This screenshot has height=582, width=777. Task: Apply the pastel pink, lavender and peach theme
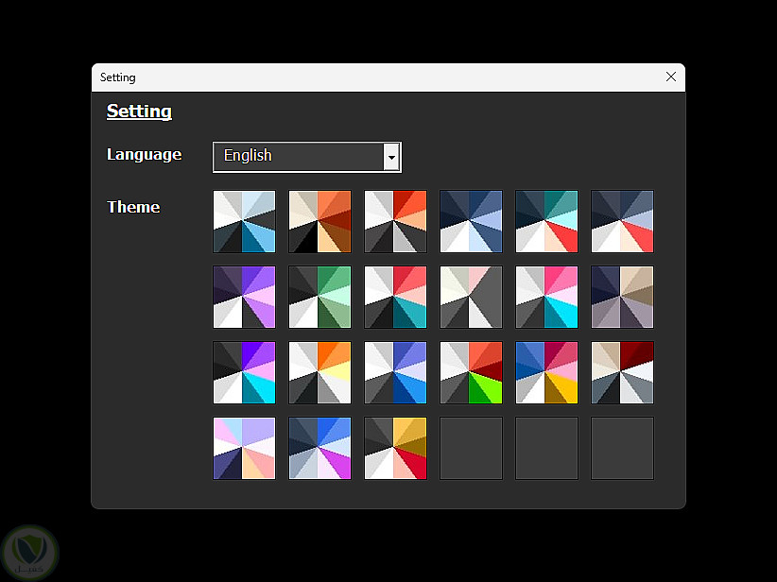[x=244, y=448]
